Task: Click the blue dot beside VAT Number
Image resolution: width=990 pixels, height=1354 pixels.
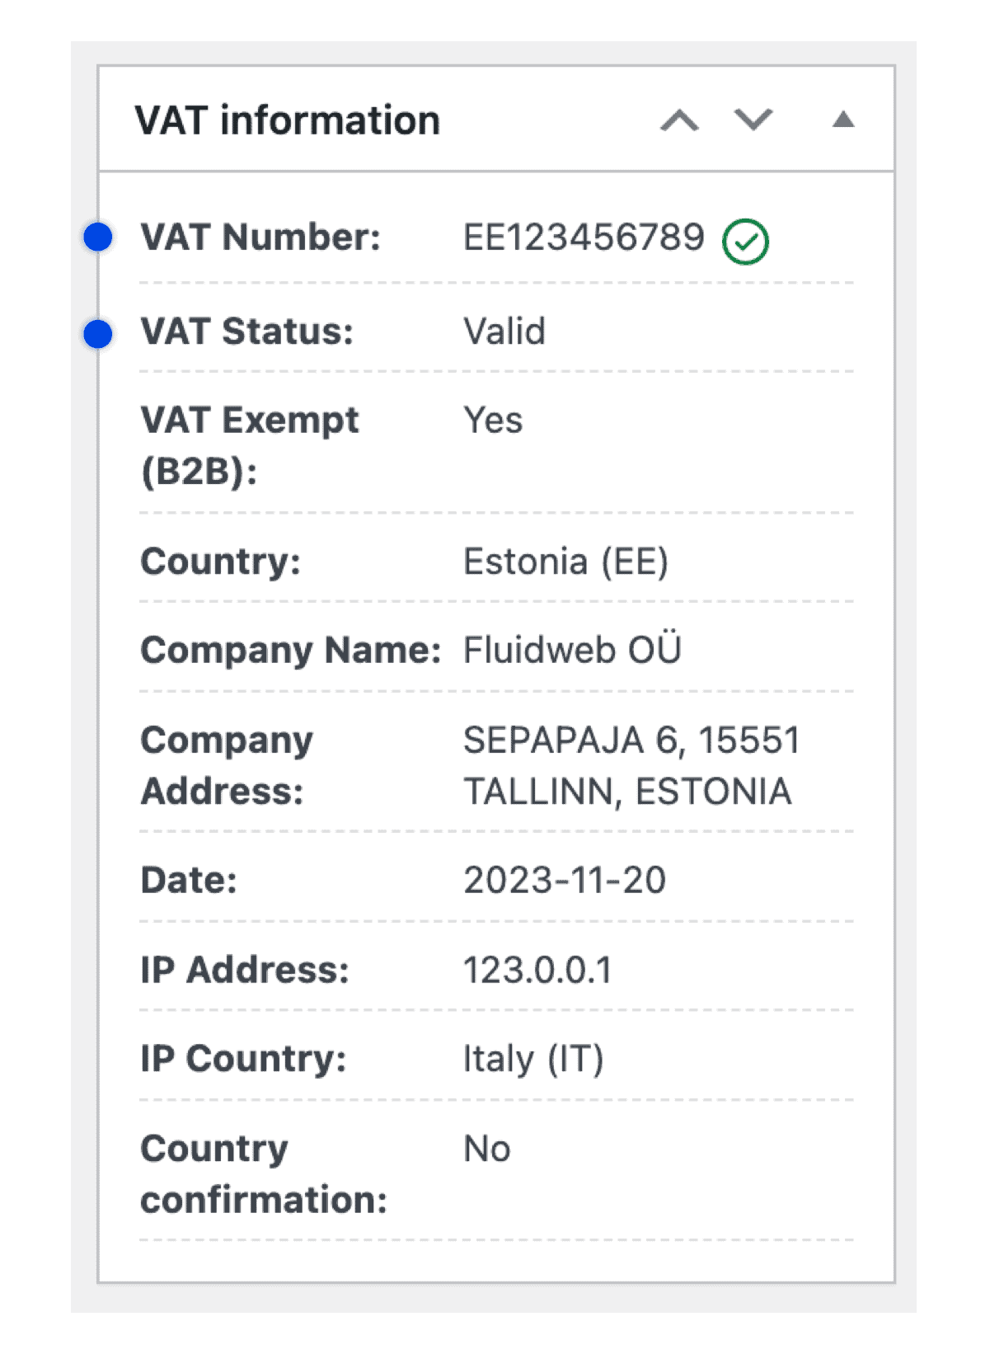Action: [x=98, y=237]
